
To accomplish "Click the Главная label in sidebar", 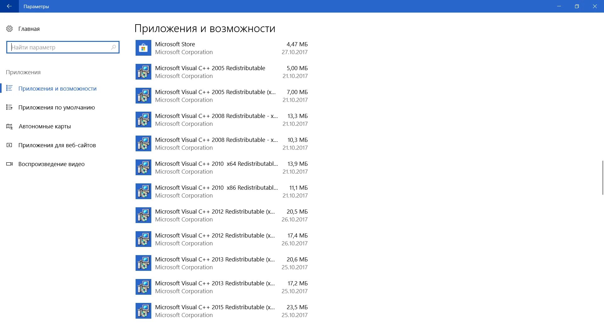I will pyautogui.click(x=29, y=29).
